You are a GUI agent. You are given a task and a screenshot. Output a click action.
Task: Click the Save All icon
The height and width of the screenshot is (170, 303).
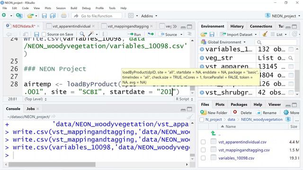(x=53, y=16)
